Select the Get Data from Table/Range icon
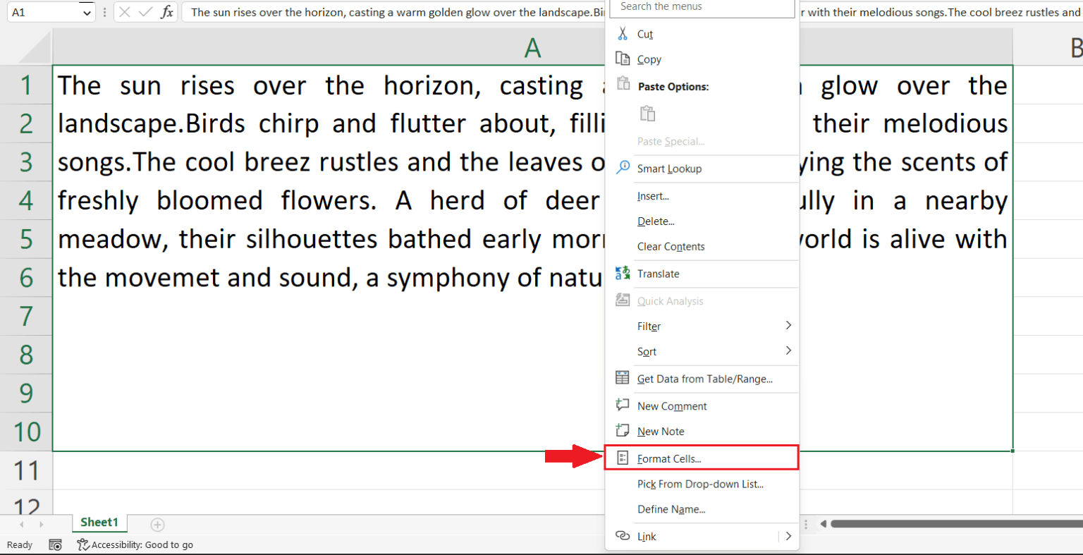 (623, 379)
